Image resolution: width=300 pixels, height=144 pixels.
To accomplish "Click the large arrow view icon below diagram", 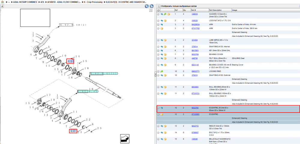I will coord(125,139).
